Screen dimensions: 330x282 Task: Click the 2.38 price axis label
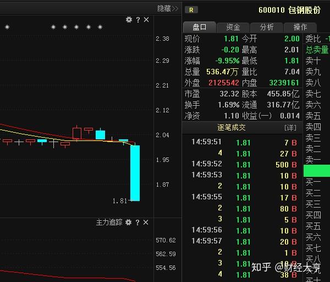(162, 39)
